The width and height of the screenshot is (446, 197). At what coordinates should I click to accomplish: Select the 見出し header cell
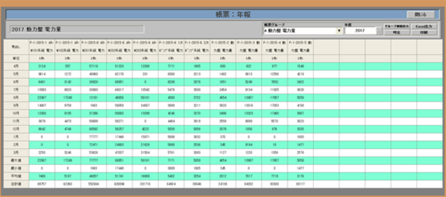tap(16, 47)
